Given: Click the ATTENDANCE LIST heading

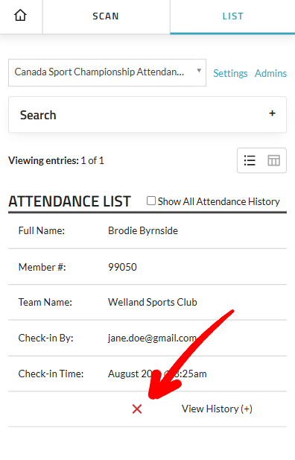Looking at the screenshot, I should pos(69,201).
